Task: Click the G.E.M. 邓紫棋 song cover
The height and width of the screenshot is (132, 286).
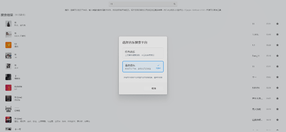Action: click(x=8, y=34)
